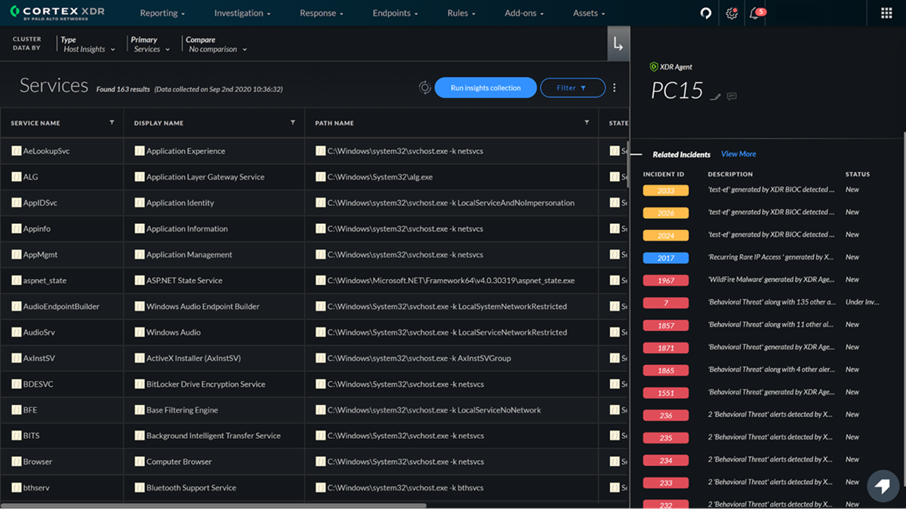Open the Investigation menu
This screenshot has height=509, width=906.
pos(242,13)
